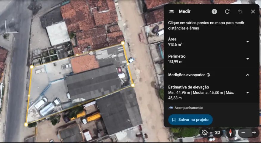
Task: Select the top-right polygon vertex on the roof
Action: point(123,43)
